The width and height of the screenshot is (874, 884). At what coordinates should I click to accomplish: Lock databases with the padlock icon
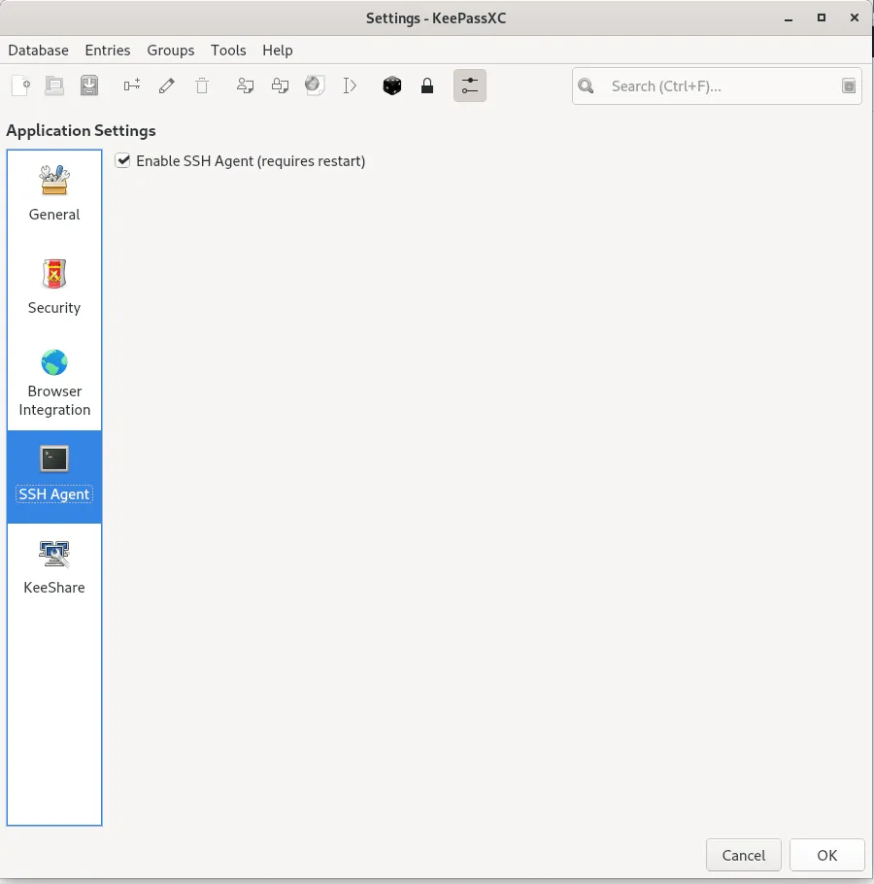click(427, 86)
